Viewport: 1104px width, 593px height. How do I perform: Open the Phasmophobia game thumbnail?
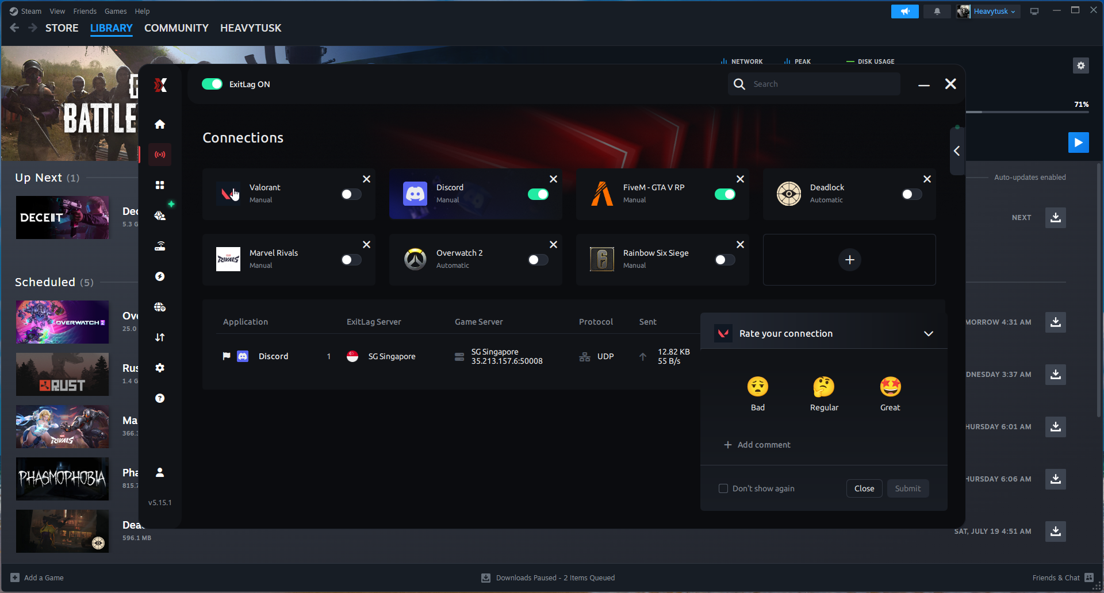(x=62, y=479)
